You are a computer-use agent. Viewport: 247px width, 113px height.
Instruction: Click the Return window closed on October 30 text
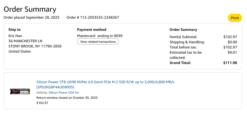(x=67, y=98)
